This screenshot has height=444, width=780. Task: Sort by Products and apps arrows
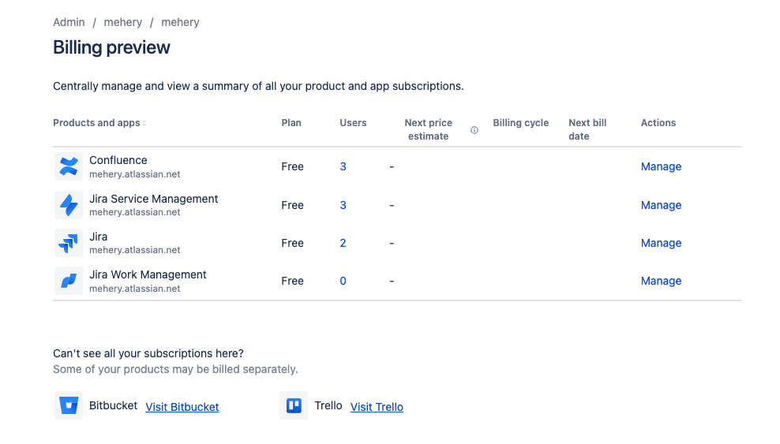pyautogui.click(x=144, y=123)
